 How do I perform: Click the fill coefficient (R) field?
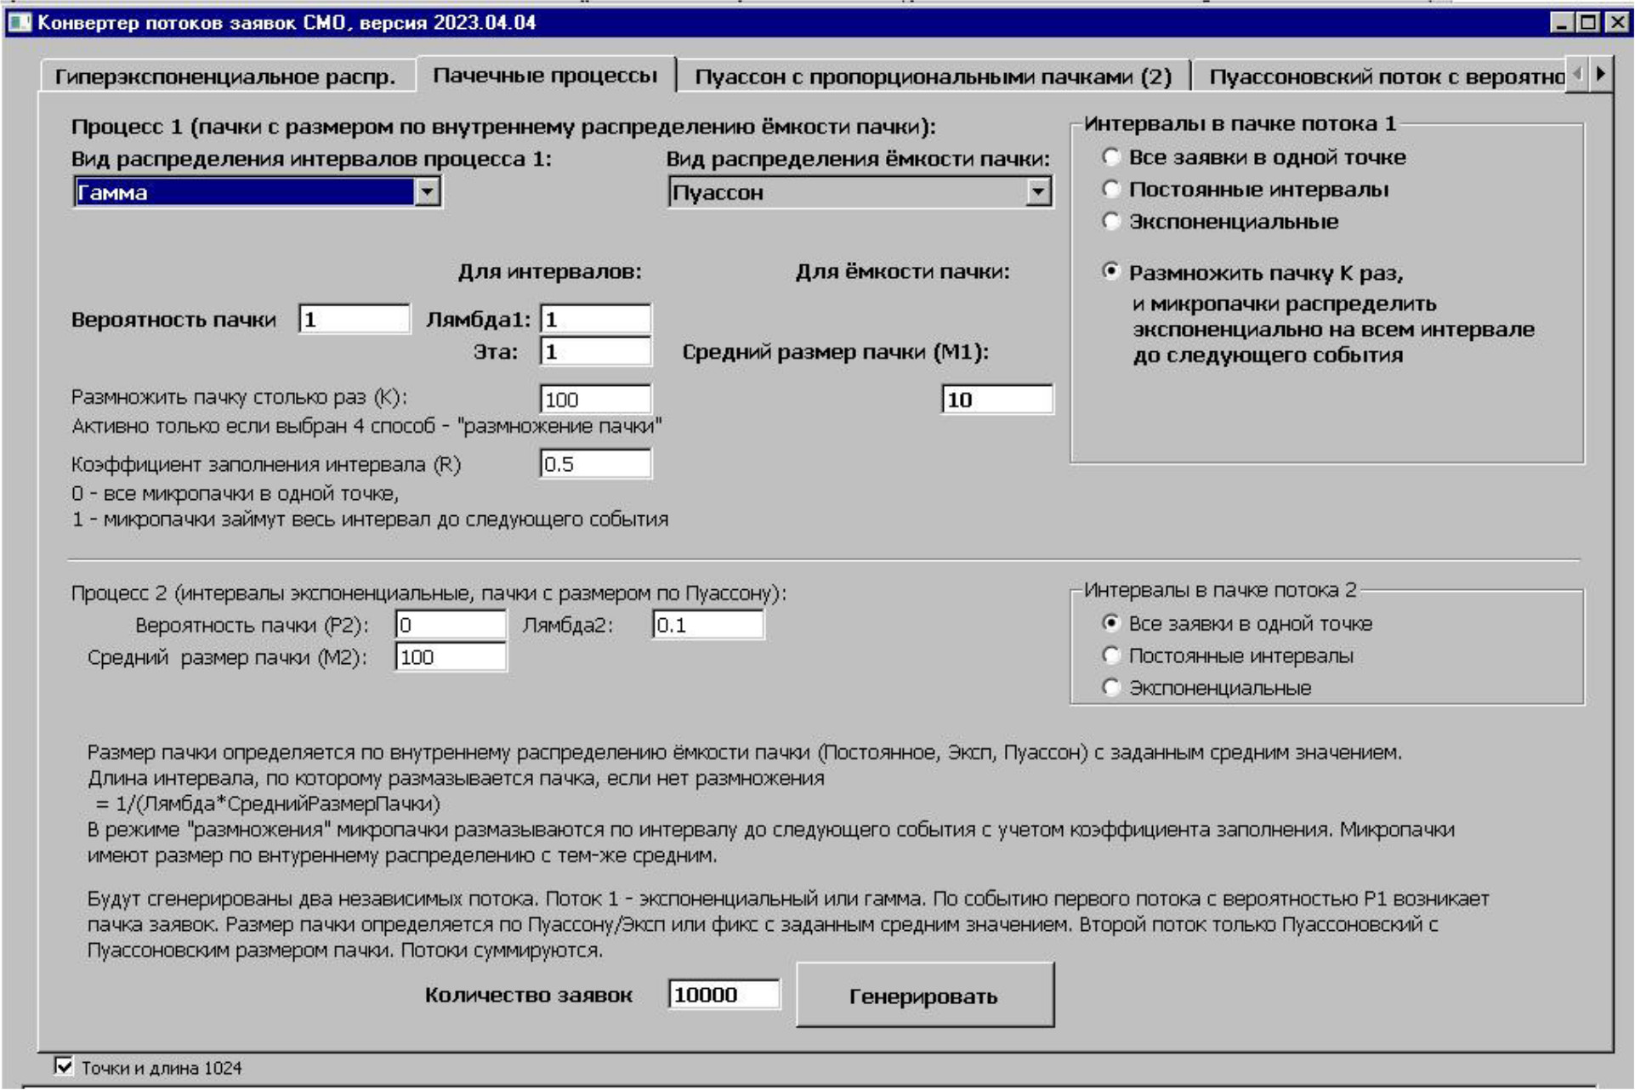(x=595, y=463)
